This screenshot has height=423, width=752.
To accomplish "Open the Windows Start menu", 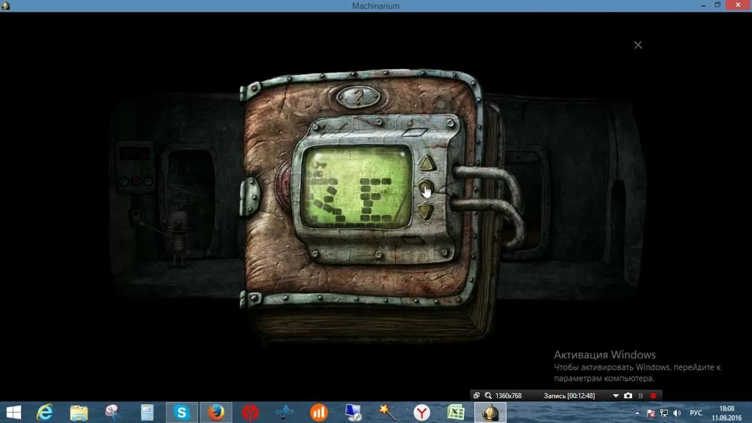I will (x=14, y=412).
